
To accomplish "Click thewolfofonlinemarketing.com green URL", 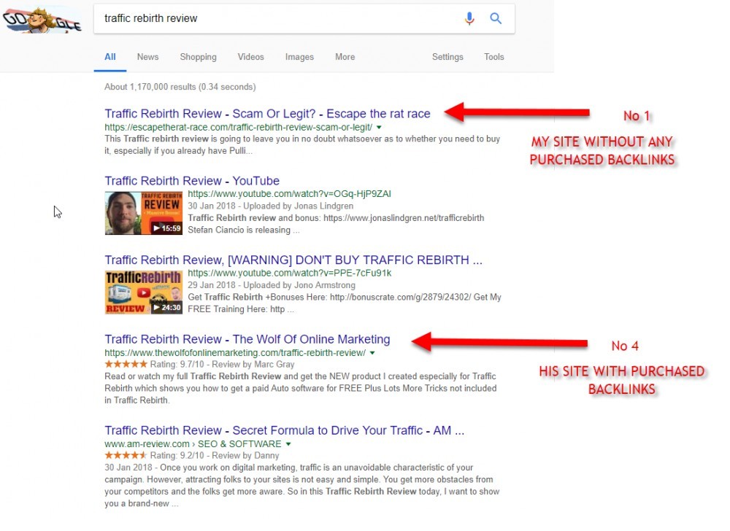I will 234,353.
